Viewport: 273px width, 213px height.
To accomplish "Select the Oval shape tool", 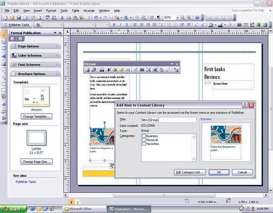I will tap(4, 84).
